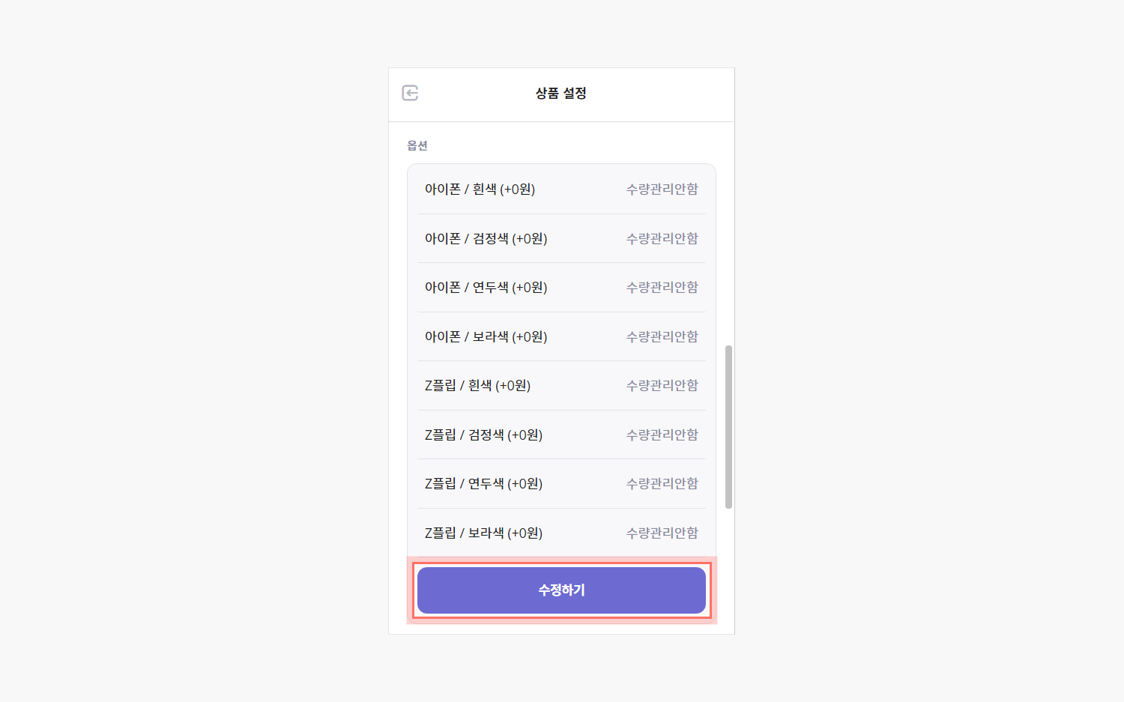Click 수량관리안함 for Z플립 / 흰색

click(662, 386)
